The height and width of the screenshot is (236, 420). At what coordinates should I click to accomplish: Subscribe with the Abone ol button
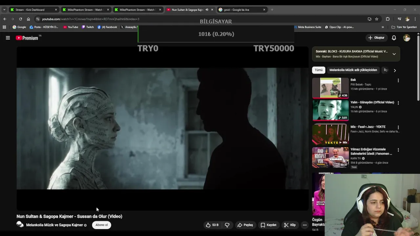[101, 225]
